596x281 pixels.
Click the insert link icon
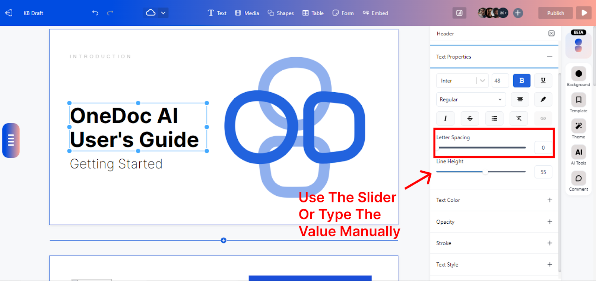click(x=543, y=118)
